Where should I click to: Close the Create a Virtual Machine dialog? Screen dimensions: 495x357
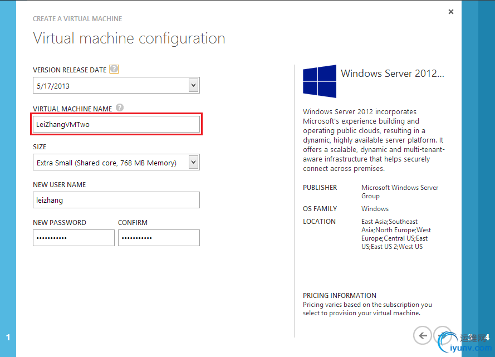(x=451, y=12)
